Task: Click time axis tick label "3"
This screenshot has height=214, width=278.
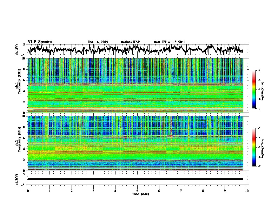Action: coord(93,191)
